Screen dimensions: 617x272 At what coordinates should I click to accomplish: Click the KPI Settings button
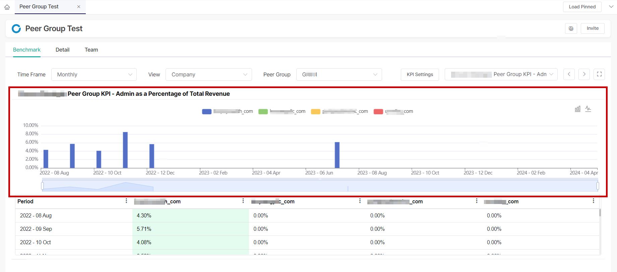coord(420,74)
